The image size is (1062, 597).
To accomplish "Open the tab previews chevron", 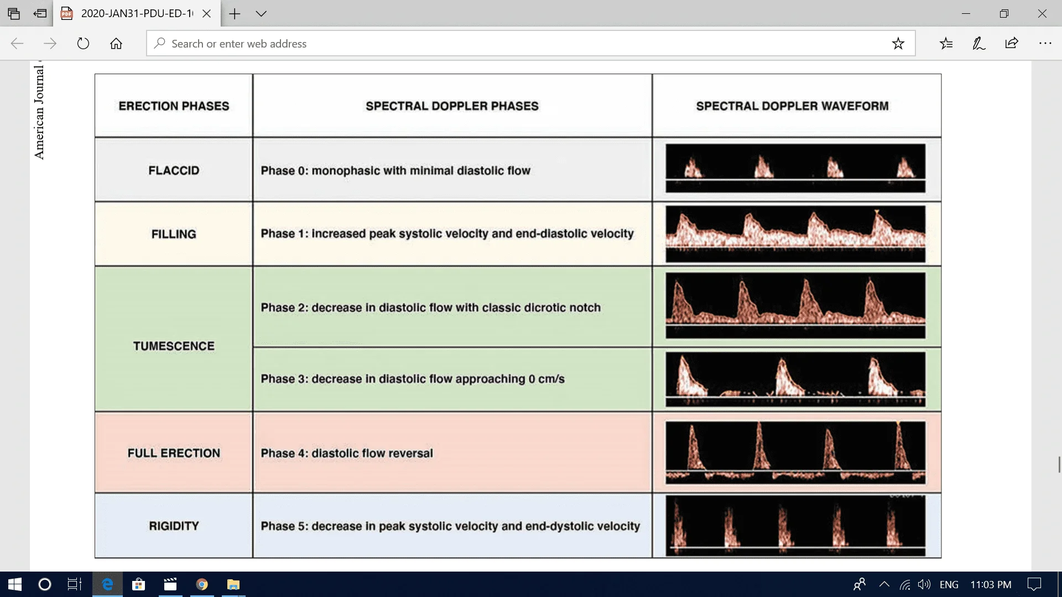I will 261,14.
